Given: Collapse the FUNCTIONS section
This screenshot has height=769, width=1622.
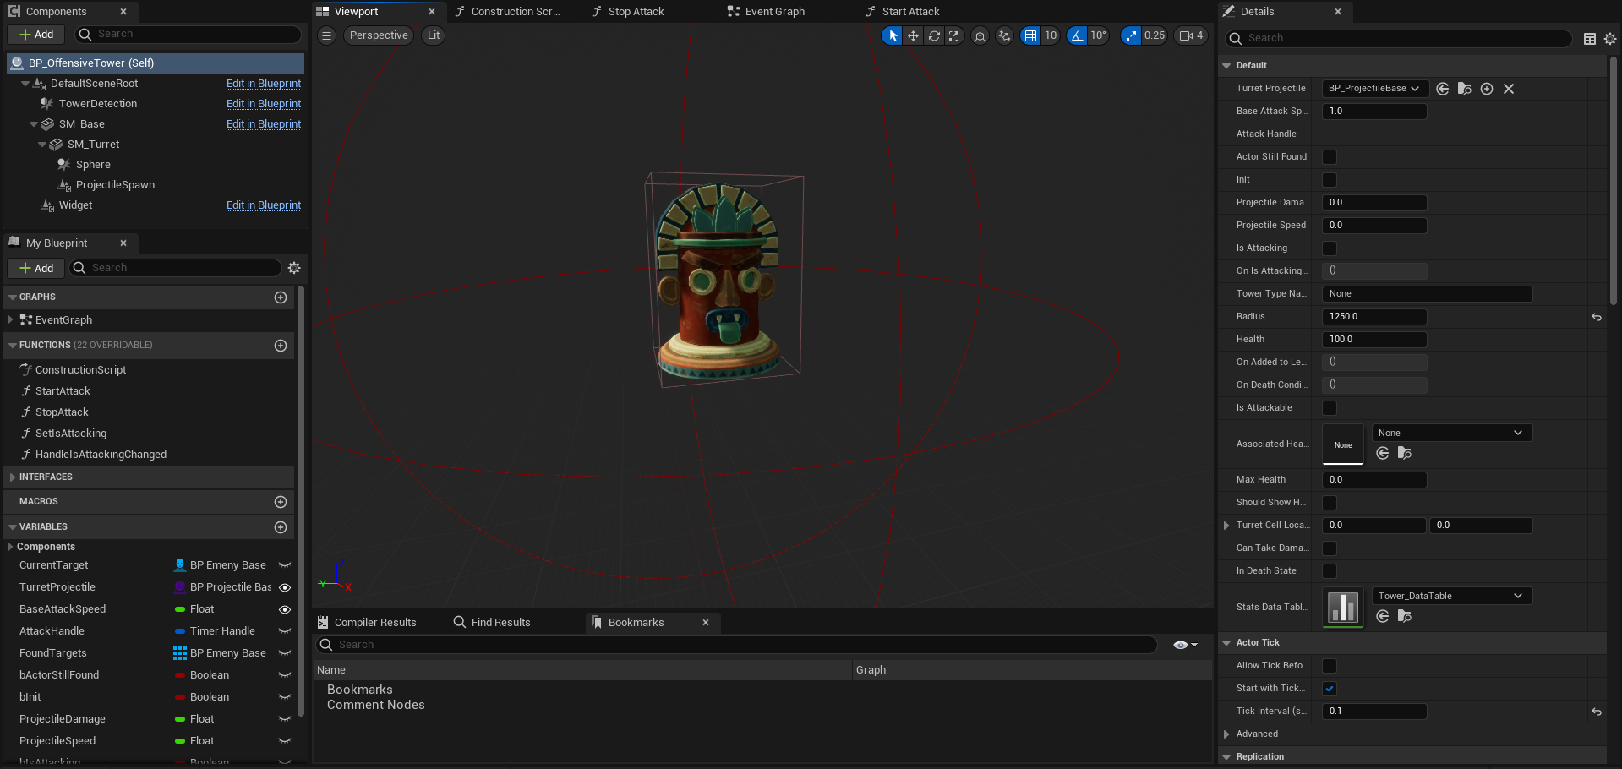Looking at the screenshot, I should (12, 346).
